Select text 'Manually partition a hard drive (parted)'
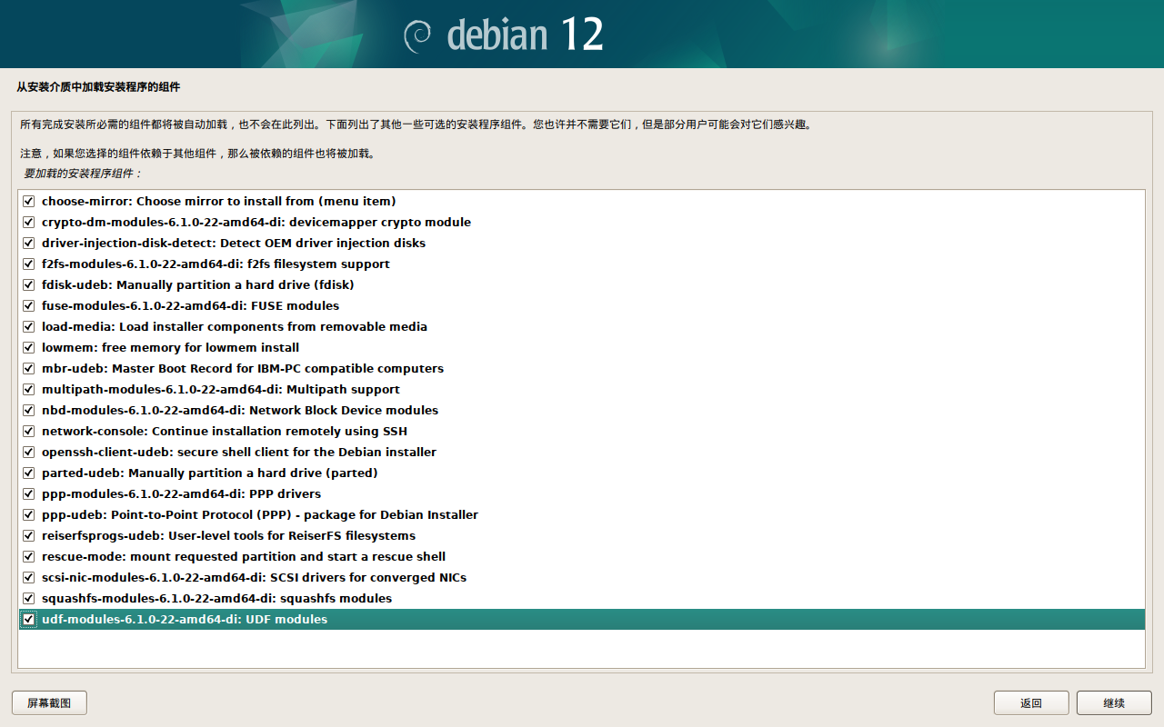Viewport: 1164px width, 727px height. [253, 473]
